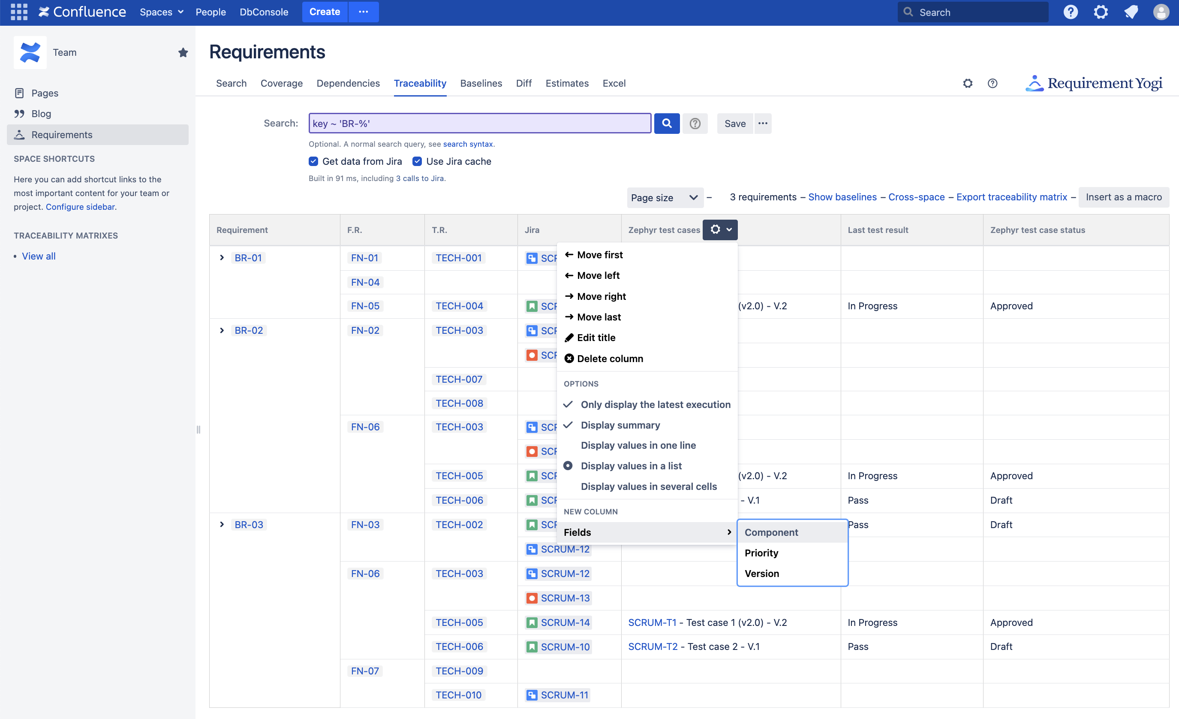This screenshot has height=719, width=1179.
Task: Open three-dots menu next to Save
Action: (x=763, y=124)
